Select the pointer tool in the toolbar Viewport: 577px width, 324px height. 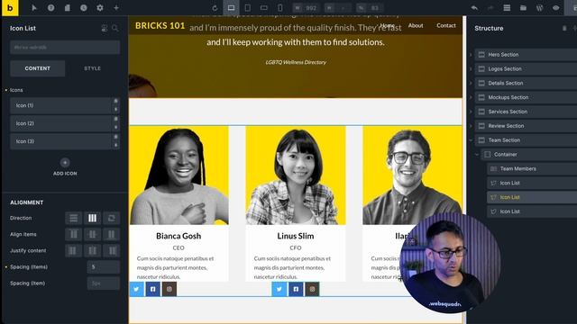(x=34, y=8)
